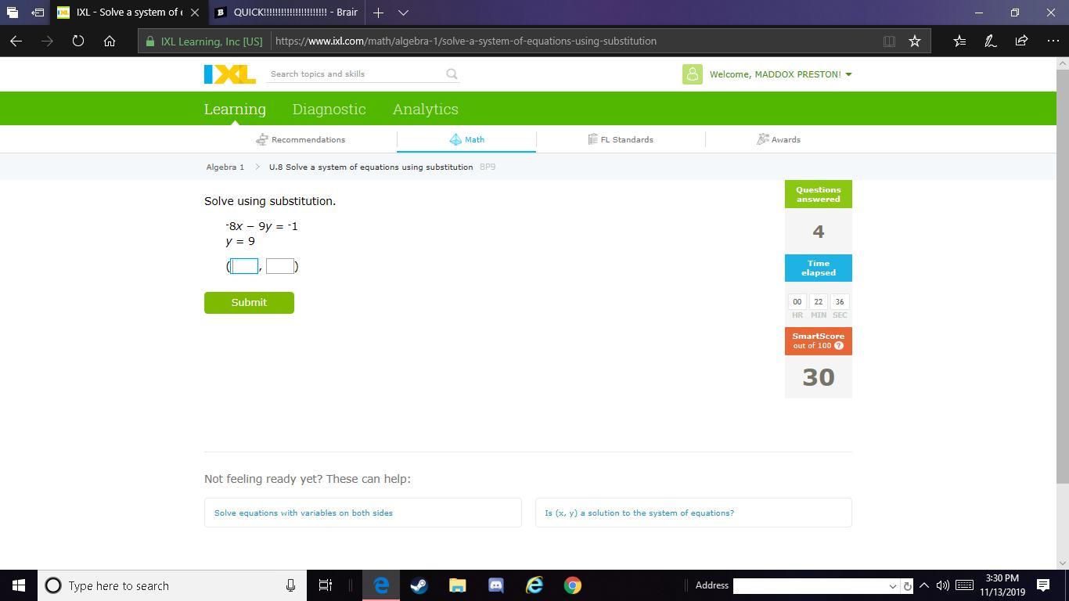This screenshot has width=1069, height=601.
Task: Show hidden system tray icons
Action: coord(923,585)
